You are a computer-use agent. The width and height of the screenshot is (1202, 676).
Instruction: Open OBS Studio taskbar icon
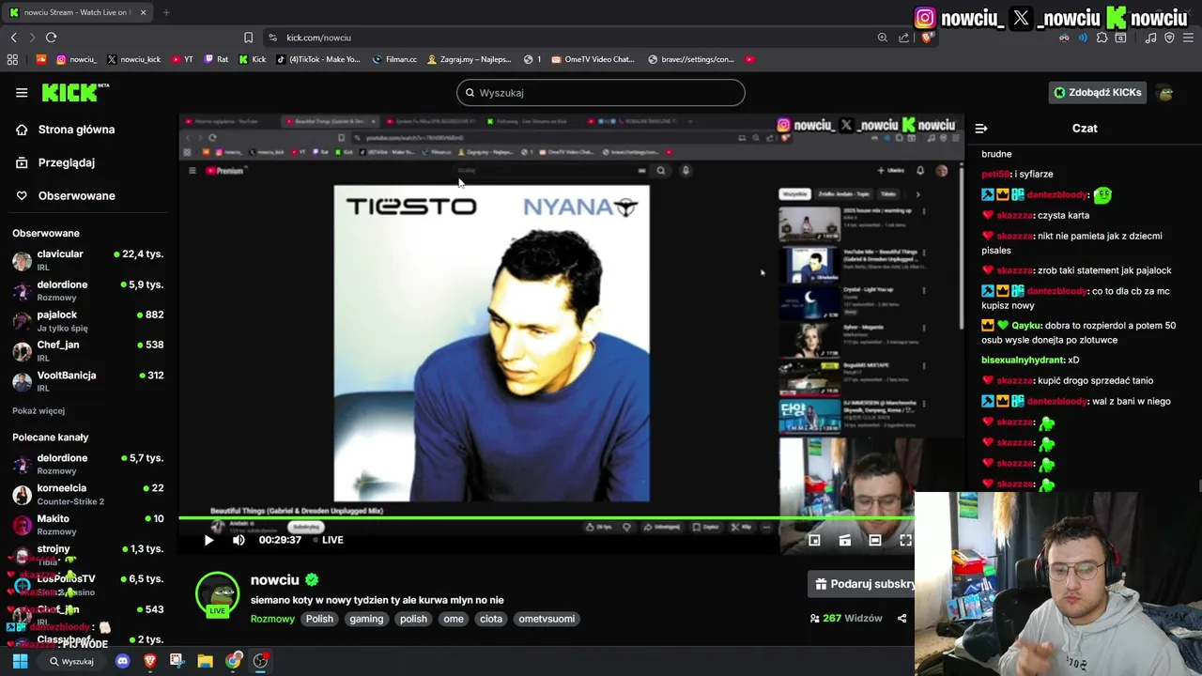point(260,661)
